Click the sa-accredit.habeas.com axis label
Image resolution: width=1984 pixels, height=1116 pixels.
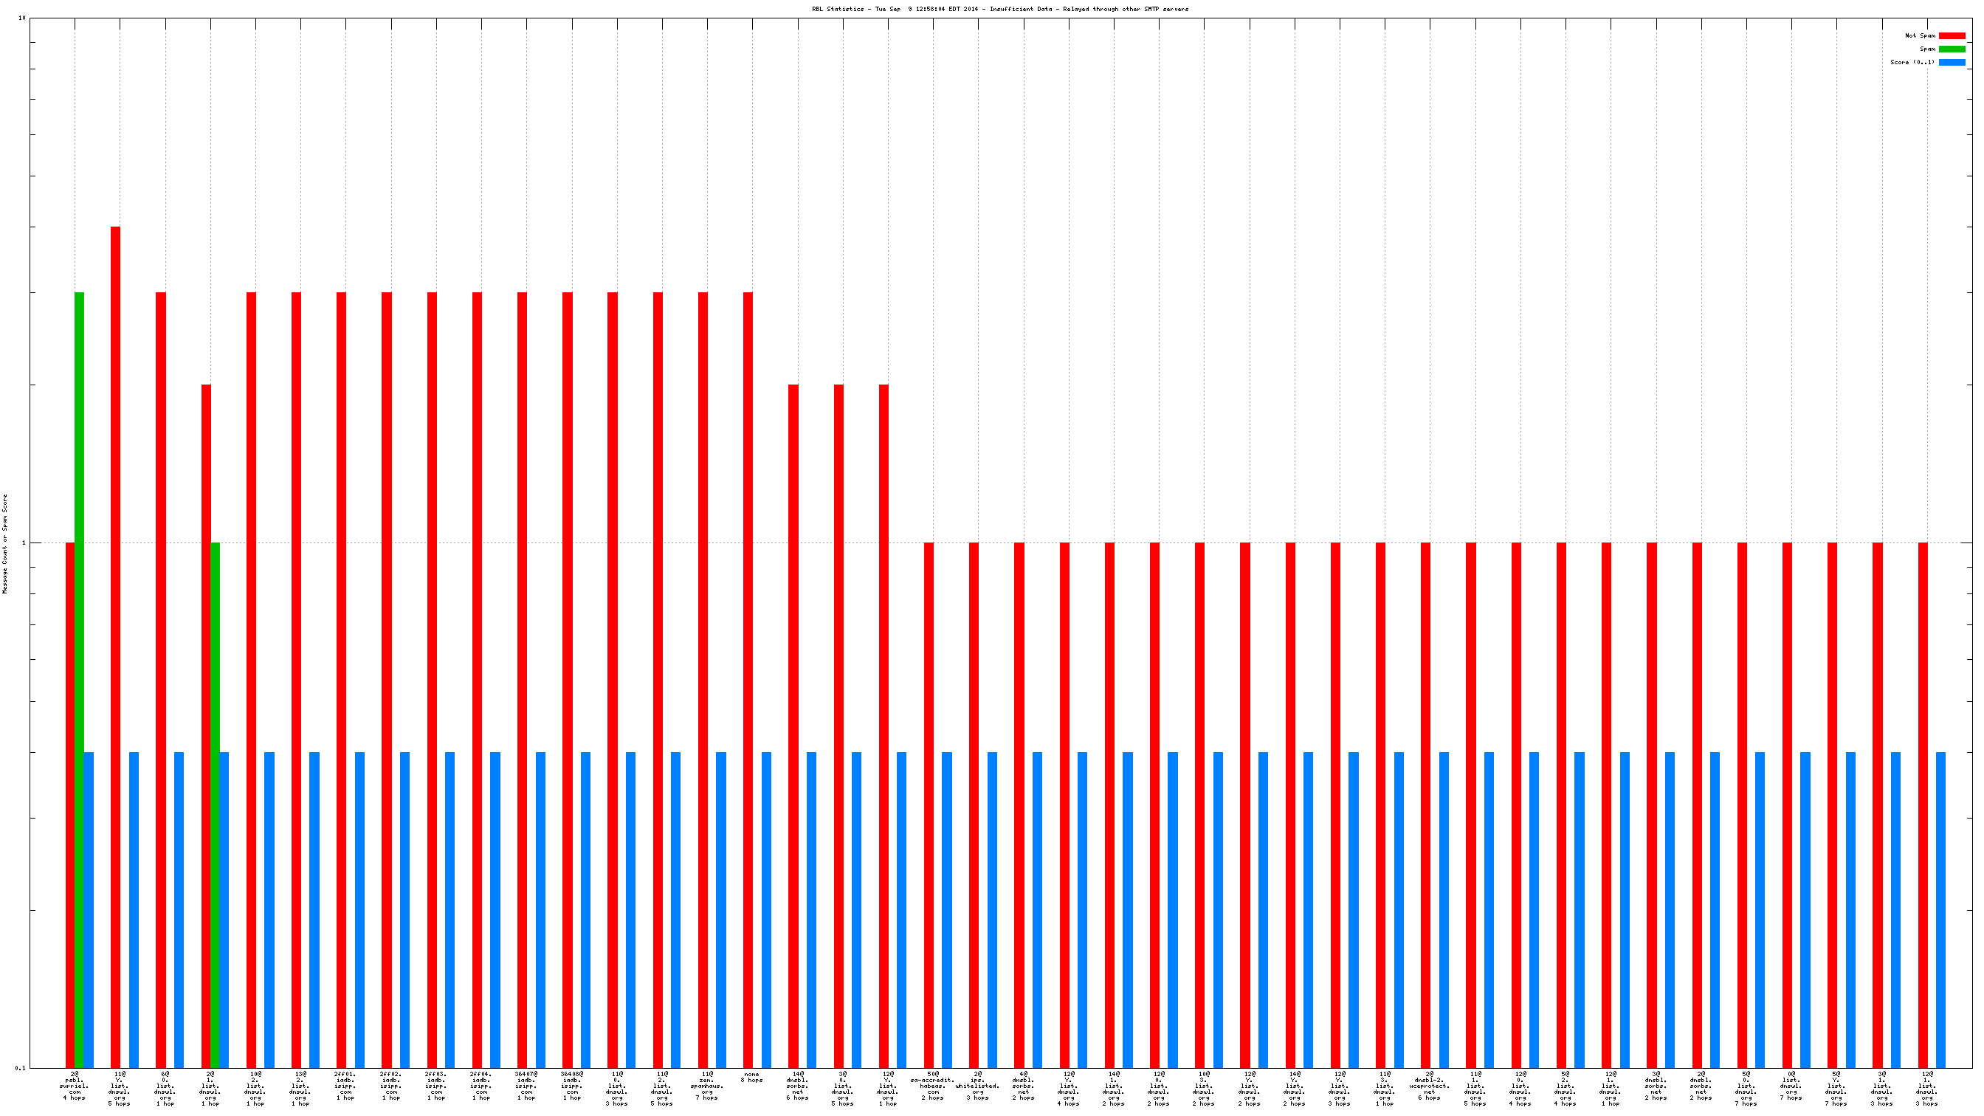tap(932, 1086)
